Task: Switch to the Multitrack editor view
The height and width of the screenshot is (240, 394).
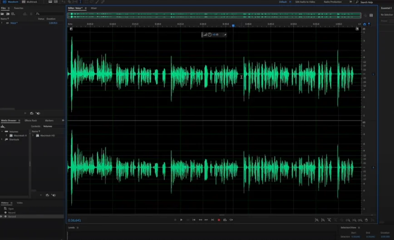Action: 30,2
